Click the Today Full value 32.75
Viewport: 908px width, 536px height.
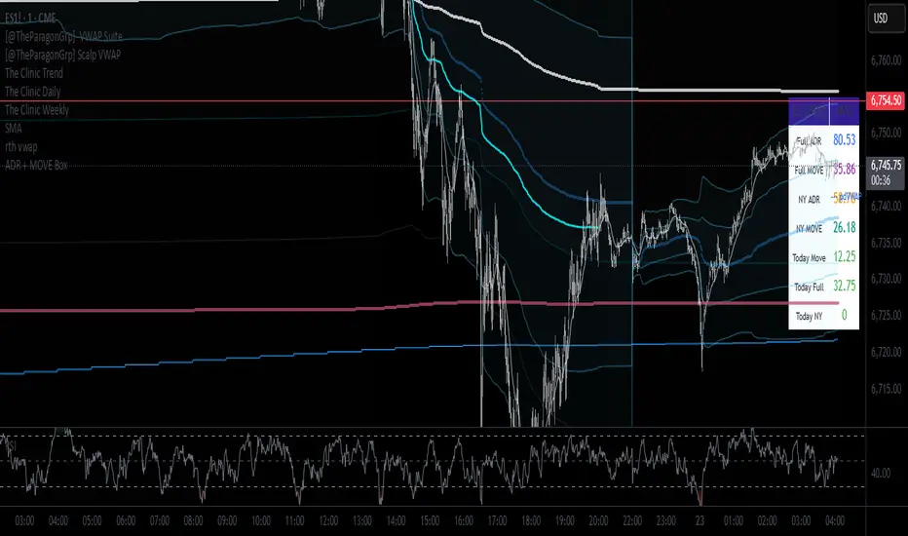(x=845, y=286)
